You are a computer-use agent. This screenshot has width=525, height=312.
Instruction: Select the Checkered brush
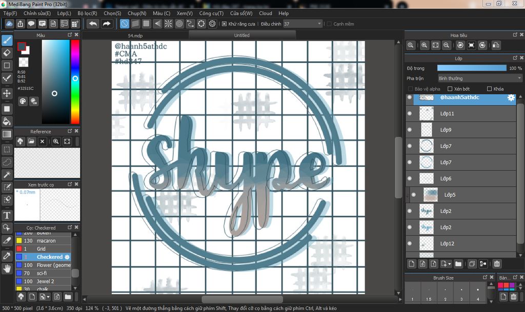coord(43,257)
